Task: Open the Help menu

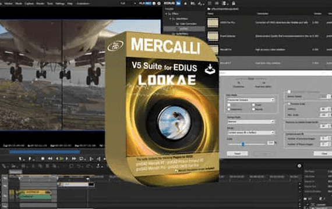Action: tap(70, 3)
